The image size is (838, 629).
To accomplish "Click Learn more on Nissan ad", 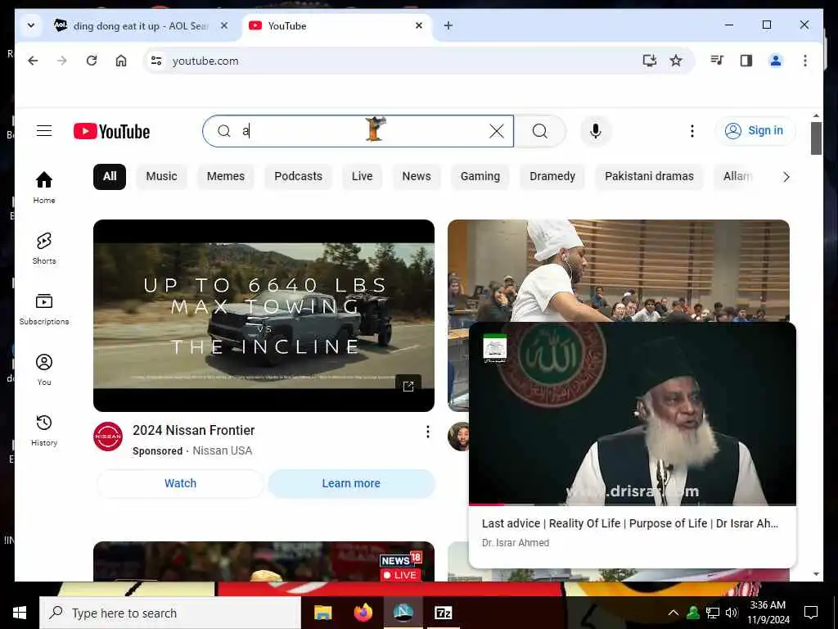I will coord(351,483).
